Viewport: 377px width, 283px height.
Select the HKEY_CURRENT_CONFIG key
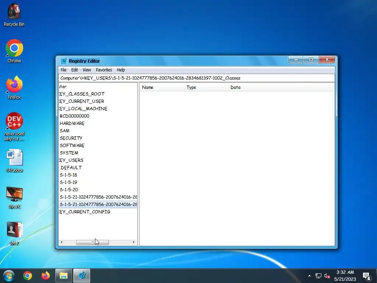pyautogui.click(x=84, y=212)
